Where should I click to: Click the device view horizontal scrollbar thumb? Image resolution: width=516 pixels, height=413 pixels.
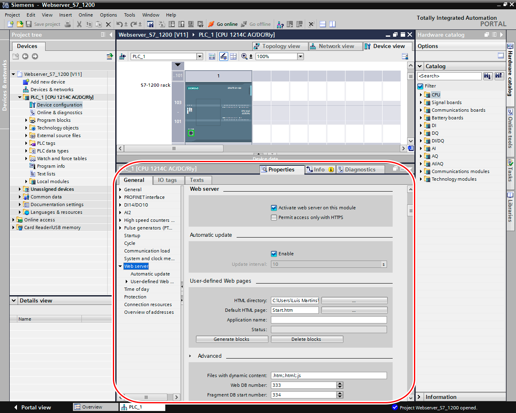point(174,148)
